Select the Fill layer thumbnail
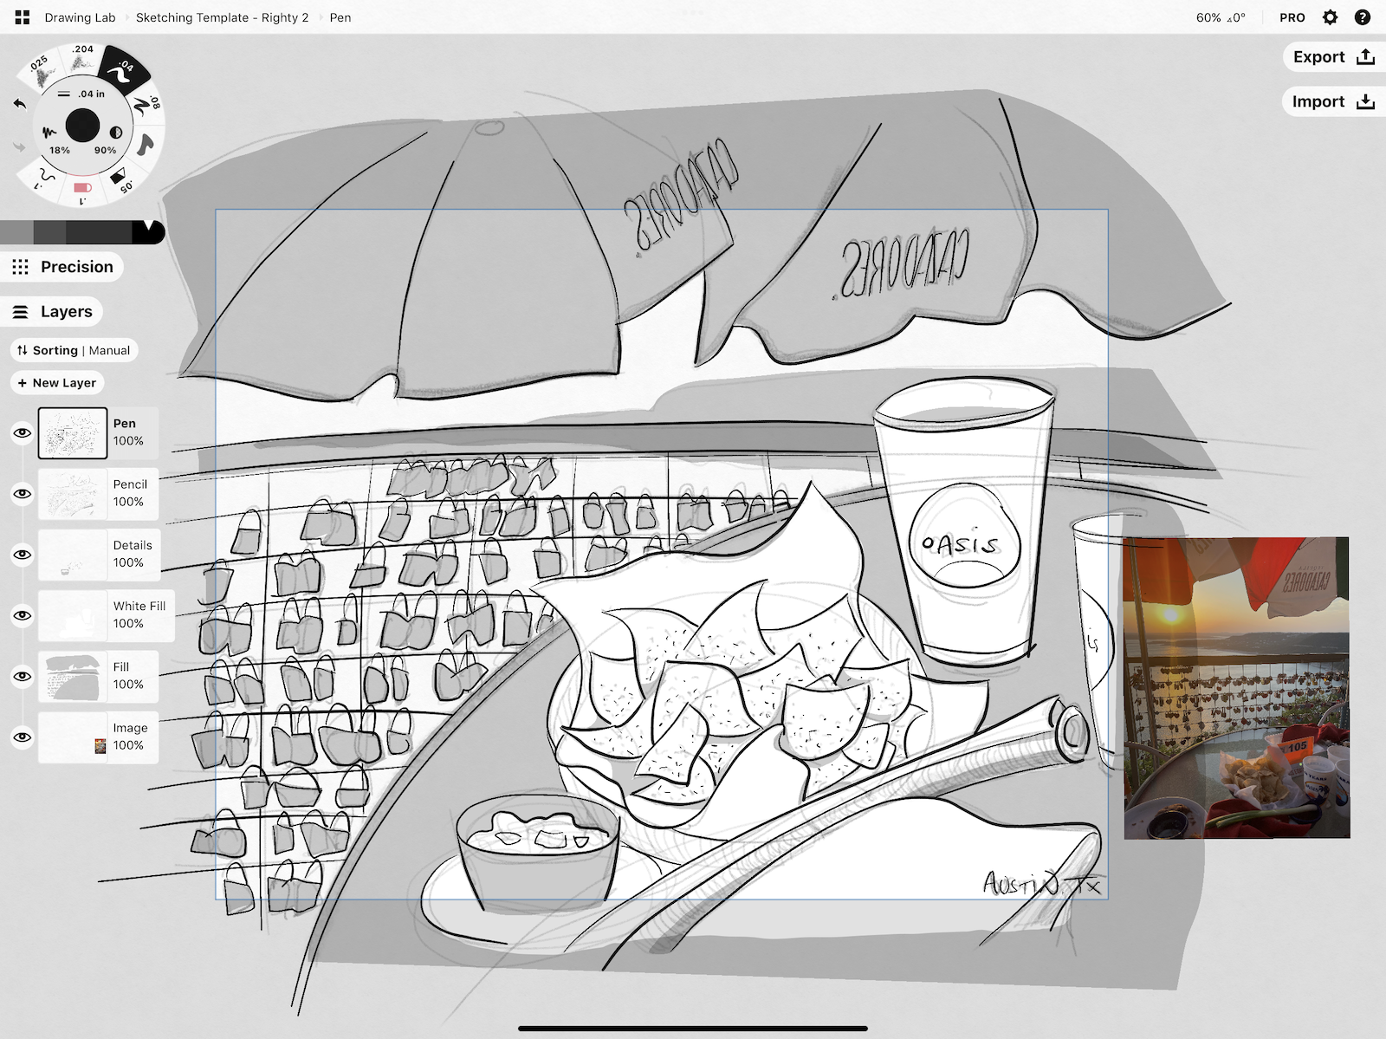This screenshot has width=1386, height=1039. pos(73,676)
